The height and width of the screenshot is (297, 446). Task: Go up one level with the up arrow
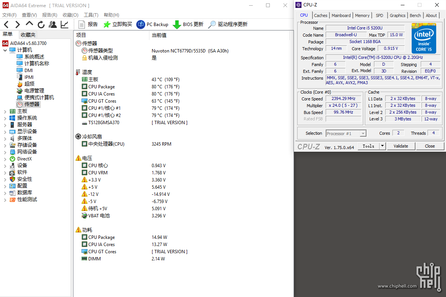pyautogui.click(x=29, y=25)
